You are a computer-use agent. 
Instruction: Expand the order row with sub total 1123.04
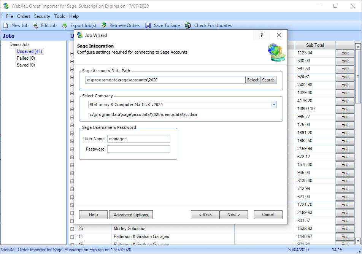click(72, 53)
